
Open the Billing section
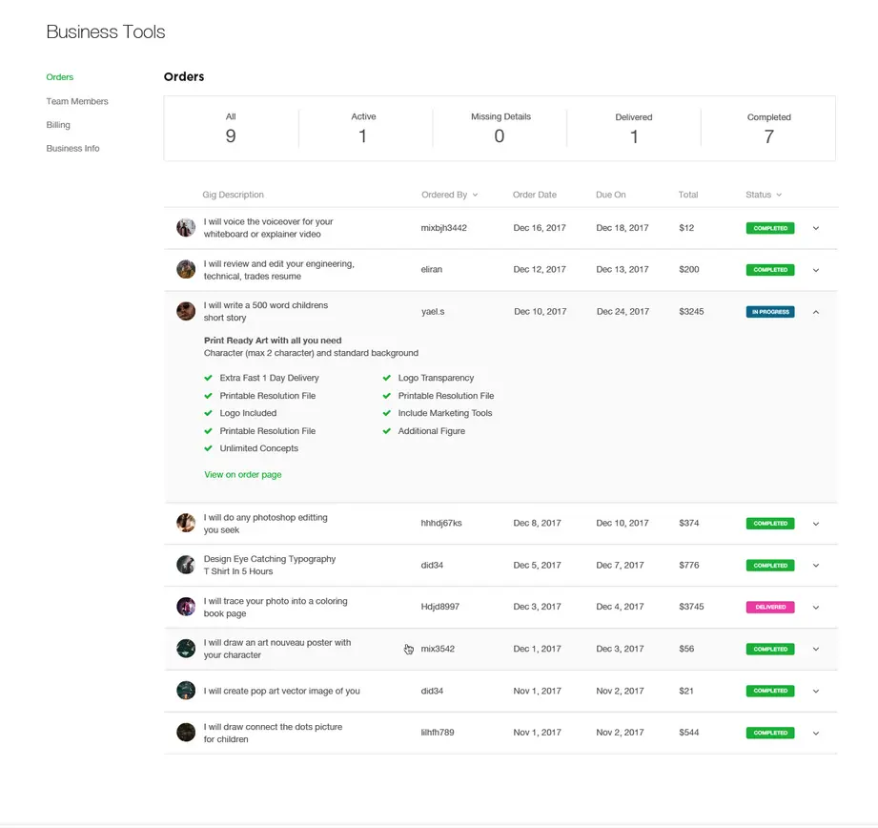tap(58, 124)
